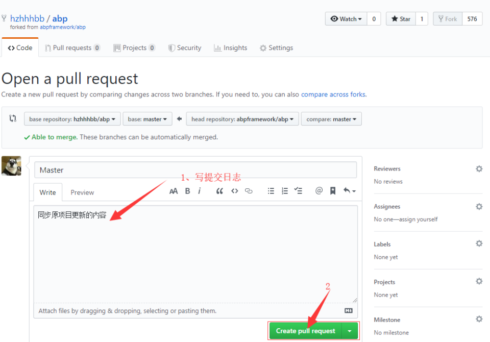
Task: Click the Attach files by dragging area
Action: [x=195, y=311]
